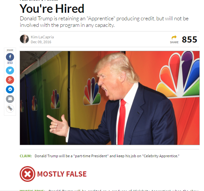Click the MOSTLY FALSE rating text
204x191 pixels.
tap(62, 174)
